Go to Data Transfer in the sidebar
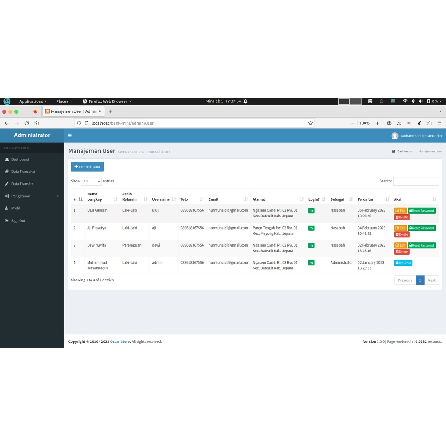446x446 pixels. (22, 184)
